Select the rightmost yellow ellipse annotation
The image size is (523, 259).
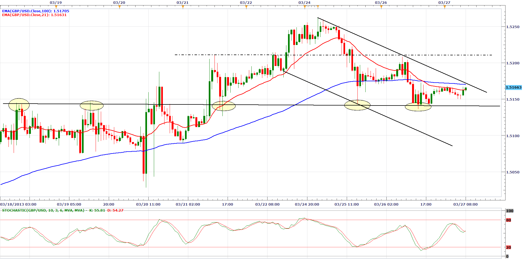tap(418, 107)
